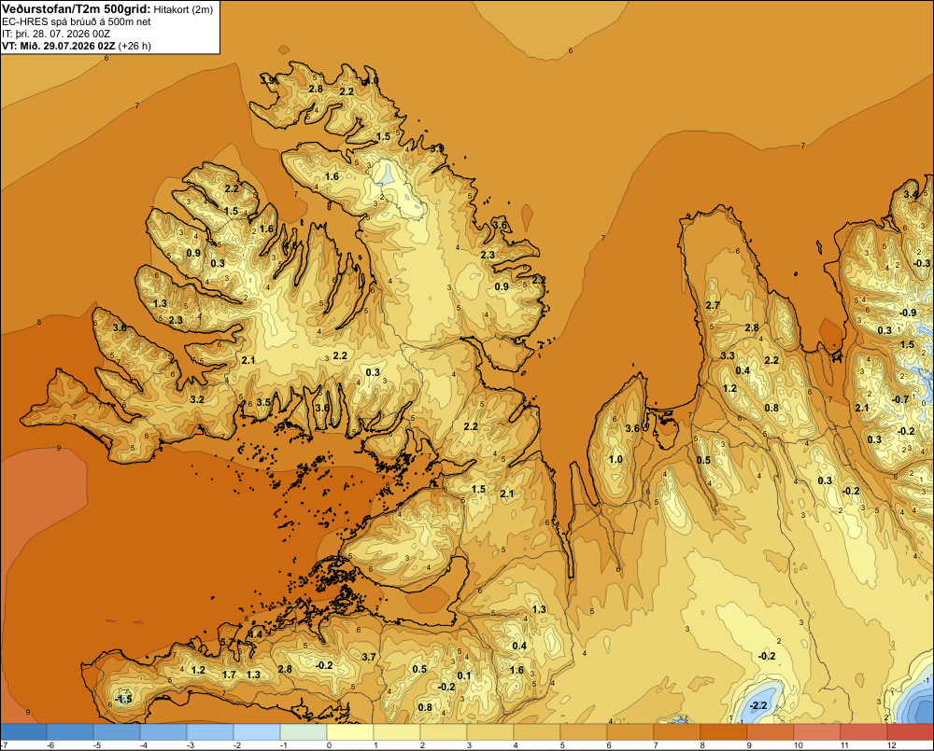Click the -1.5 temperature label on southwest peninsula
Screen dimensions: 934x751
[x=123, y=699]
